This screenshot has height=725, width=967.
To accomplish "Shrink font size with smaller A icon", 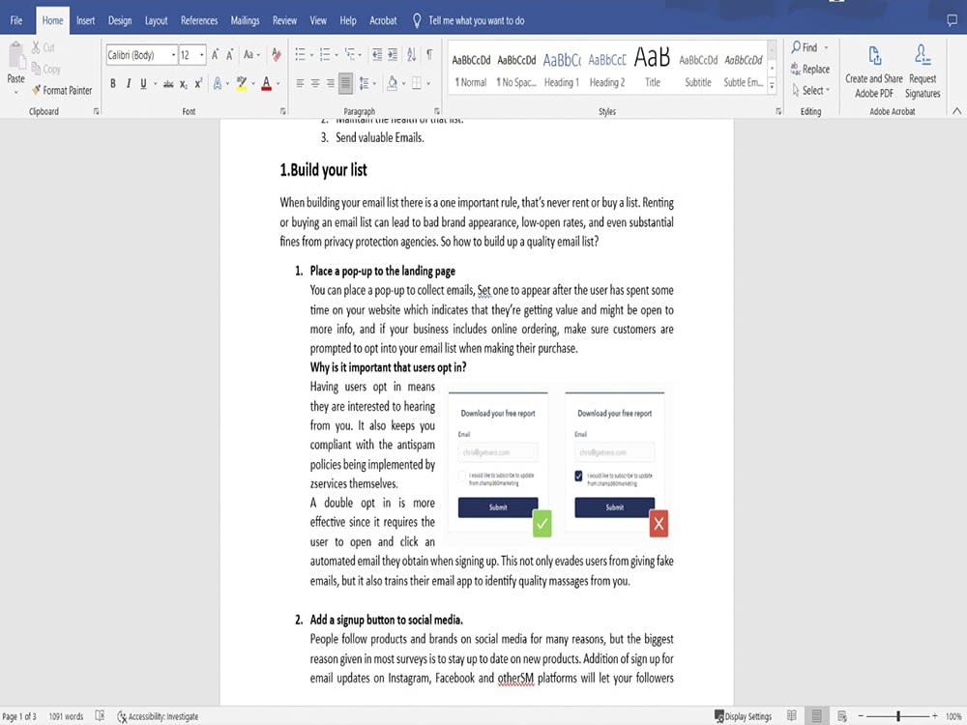I will tap(229, 55).
